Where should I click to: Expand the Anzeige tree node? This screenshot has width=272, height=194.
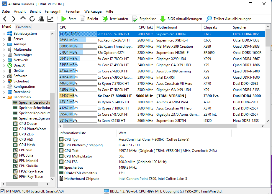[x=4, y=44]
